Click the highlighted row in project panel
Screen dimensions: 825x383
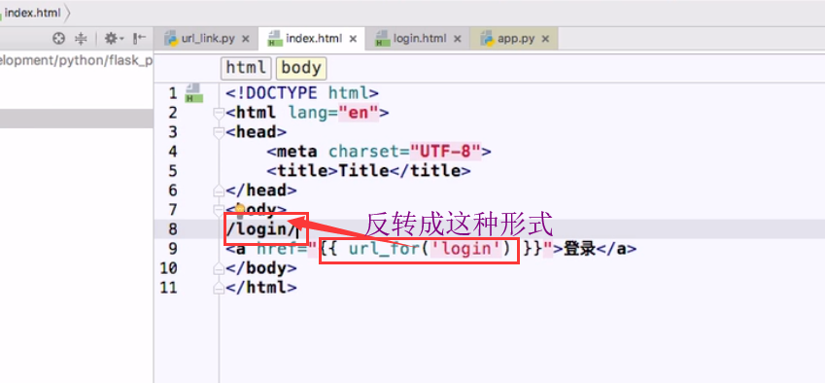(77, 119)
